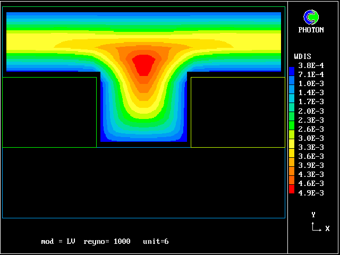Click the PHOTON logo icon

tap(311, 17)
